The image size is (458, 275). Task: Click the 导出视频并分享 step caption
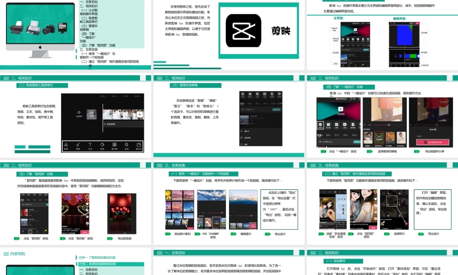click(434, 151)
